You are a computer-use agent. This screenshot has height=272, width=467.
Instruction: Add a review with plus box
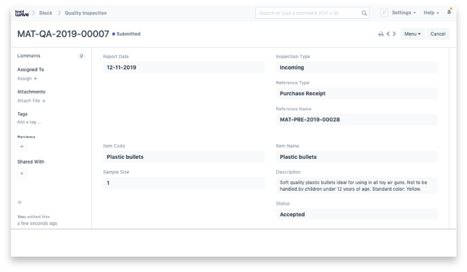coord(22,146)
